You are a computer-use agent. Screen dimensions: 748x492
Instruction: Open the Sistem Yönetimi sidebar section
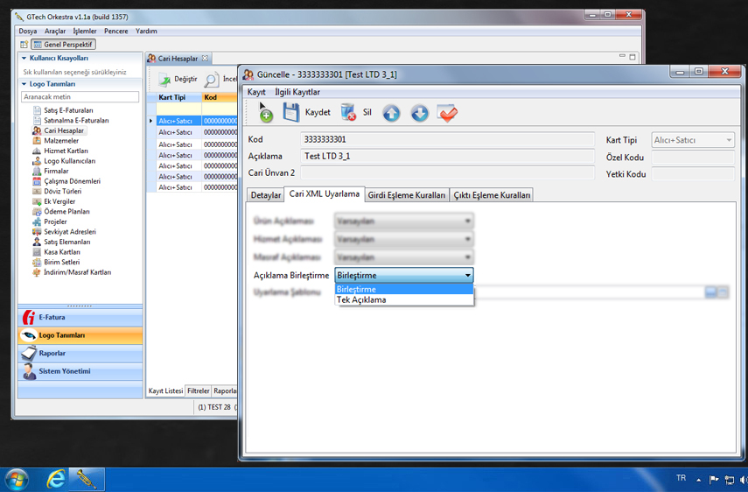point(80,371)
